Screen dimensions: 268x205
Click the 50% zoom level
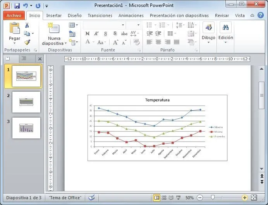coord(189,198)
